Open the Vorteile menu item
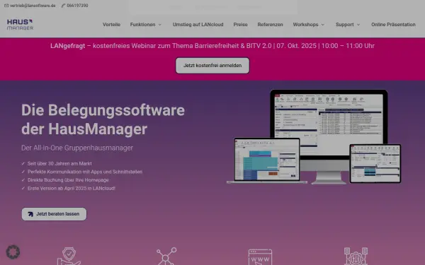This screenshot has height=265, width=425. (111, 24)
